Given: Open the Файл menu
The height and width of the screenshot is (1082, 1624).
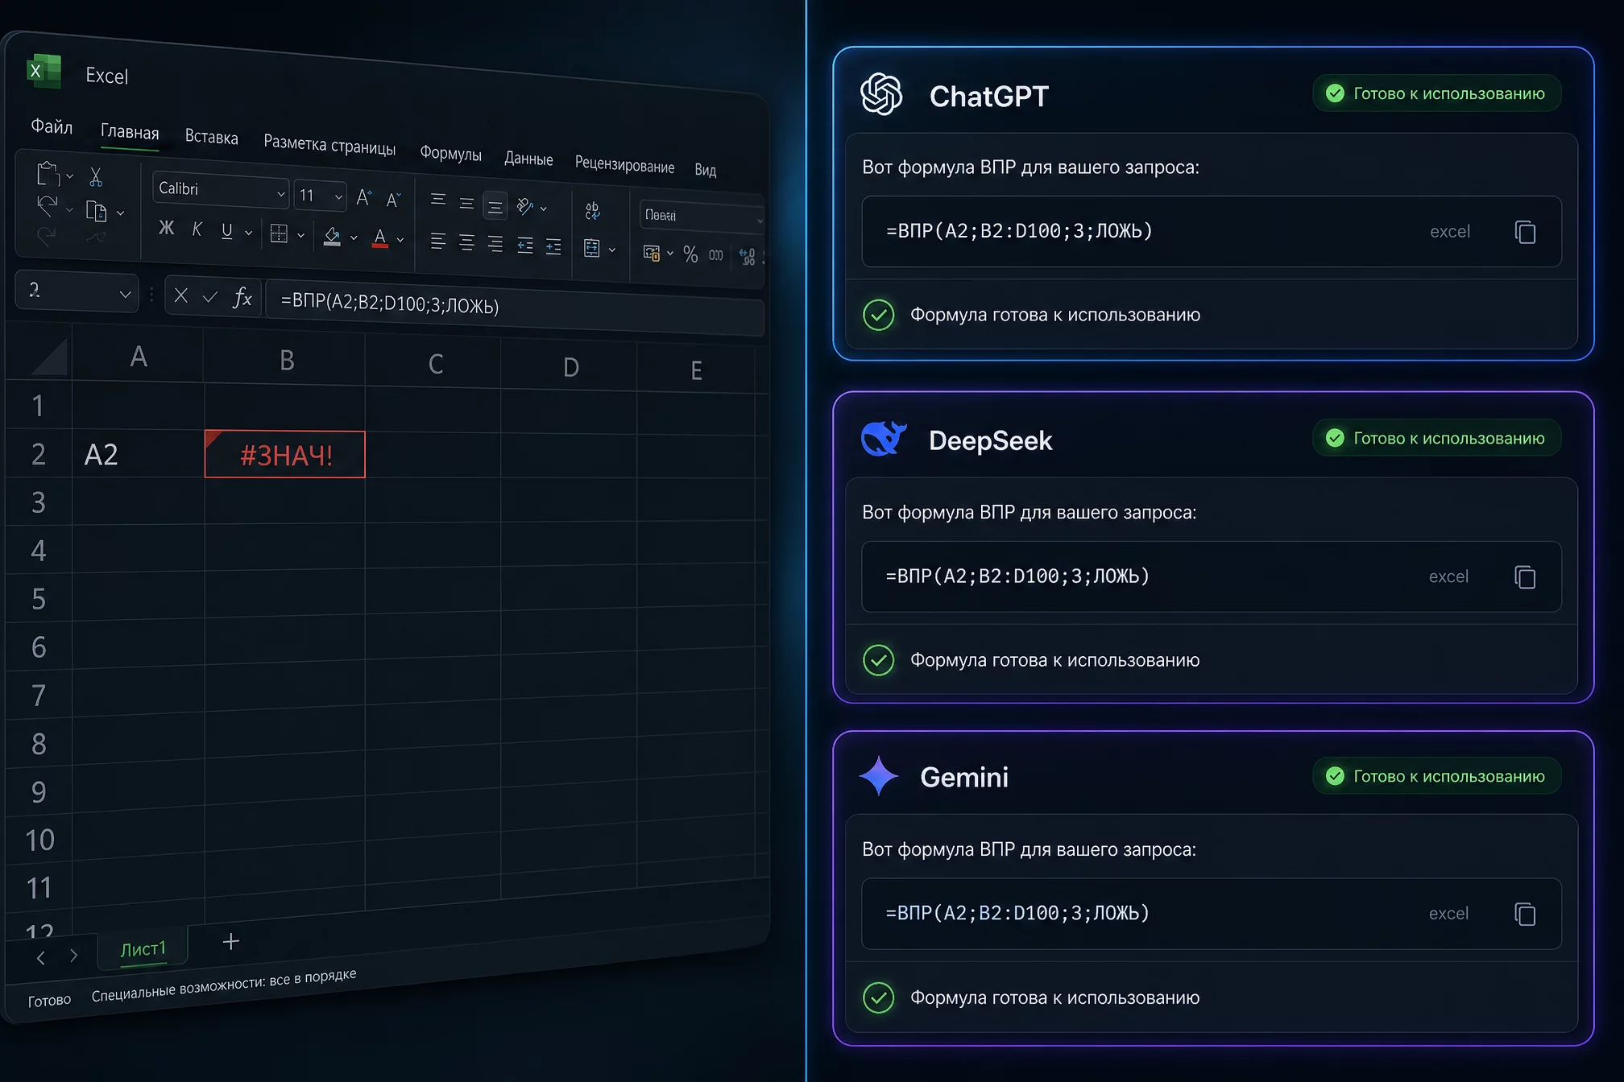Looking at the screenshot, I should coord(52,126).
